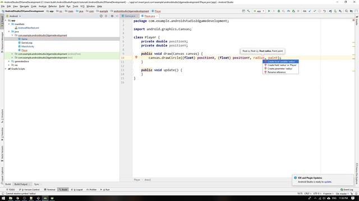Click the Git commit checkmark icon
The image size is (359, 201).
pyautogui.click(x=315, y=11)
